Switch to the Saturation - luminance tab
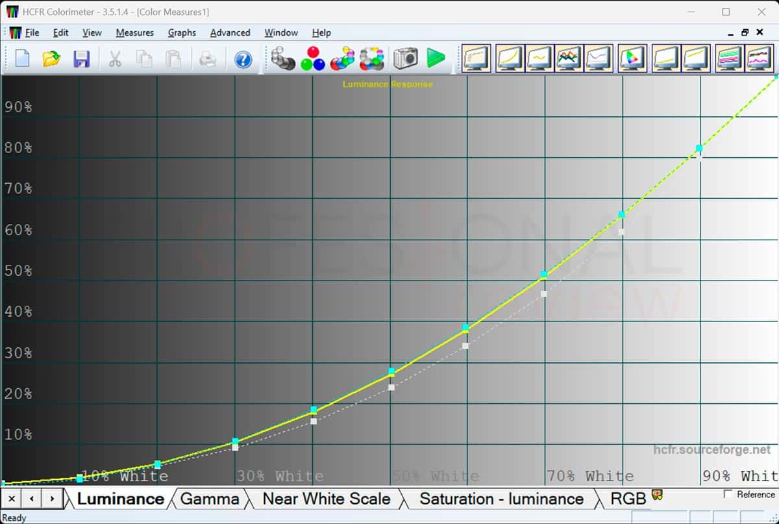Viewport: 779px width, 524px height. pos(501,499)
